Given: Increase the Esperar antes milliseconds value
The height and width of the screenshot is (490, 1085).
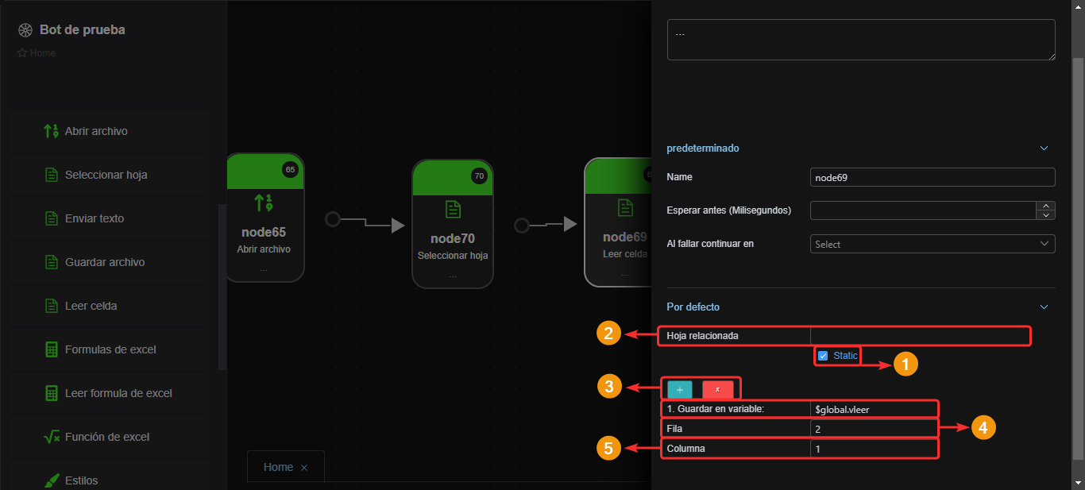Looking at the screenshot, I should click(1047, 206).
